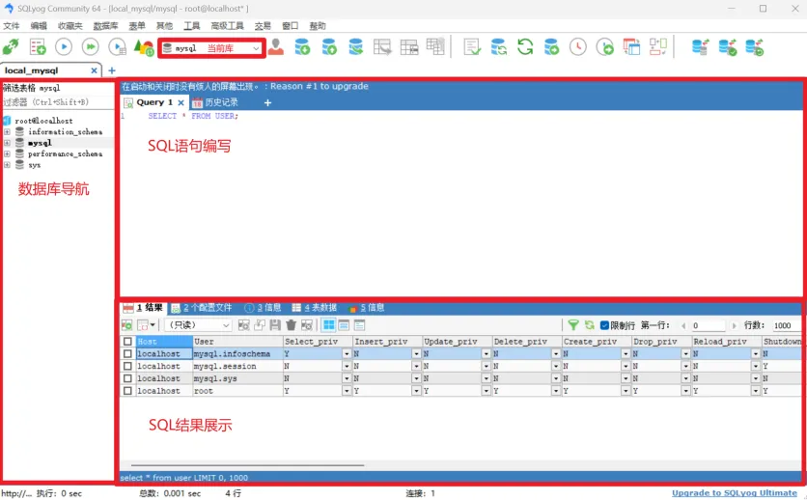807x500 pixels.
Task: Switch to the 历史记录 tab
Action: (215, 102)
